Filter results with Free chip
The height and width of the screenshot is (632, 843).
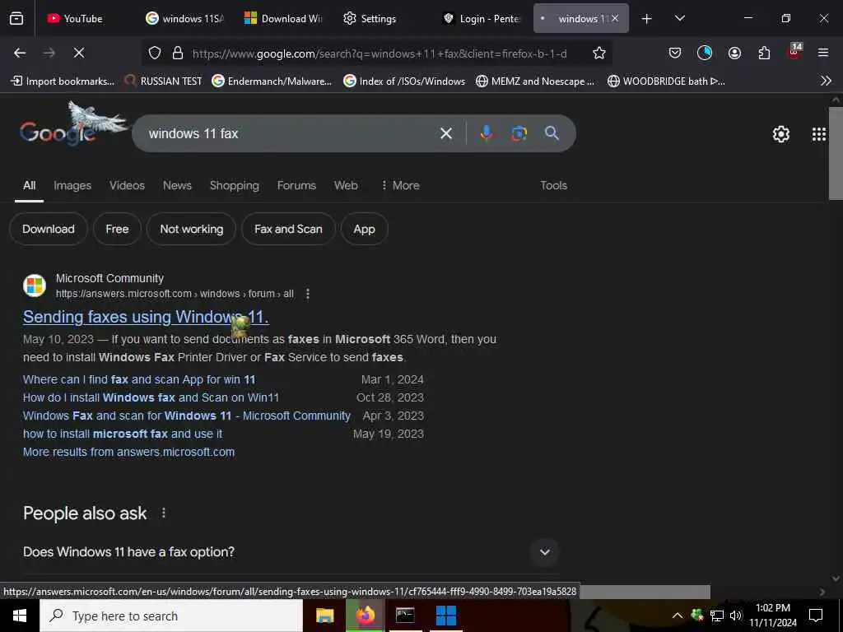click(x=117, y=229)
